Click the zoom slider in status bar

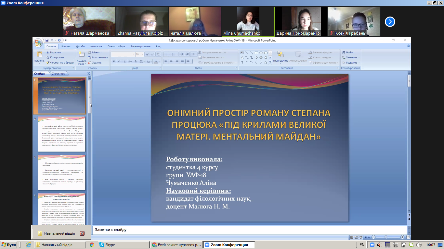click(x=386, y=237)
